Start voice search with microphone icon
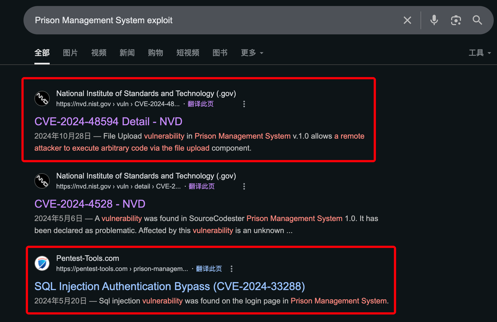 [x=434, y=20]
